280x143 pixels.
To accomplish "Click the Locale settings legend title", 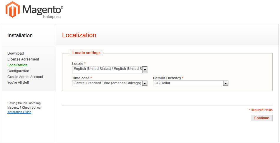I will tap(86, 53).
